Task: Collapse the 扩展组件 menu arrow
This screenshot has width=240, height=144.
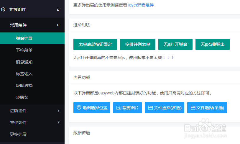Action: [x=58, y=10]
